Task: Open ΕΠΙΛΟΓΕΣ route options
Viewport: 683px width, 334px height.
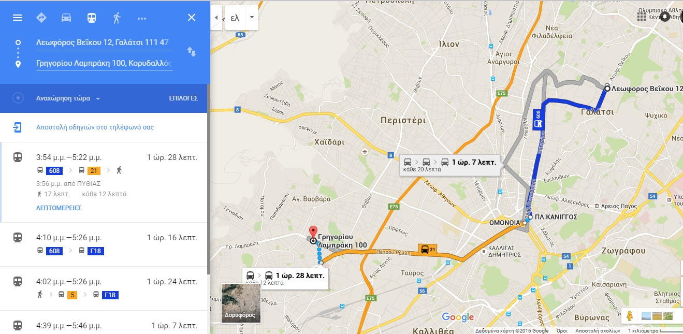Action: coord(183,98)
